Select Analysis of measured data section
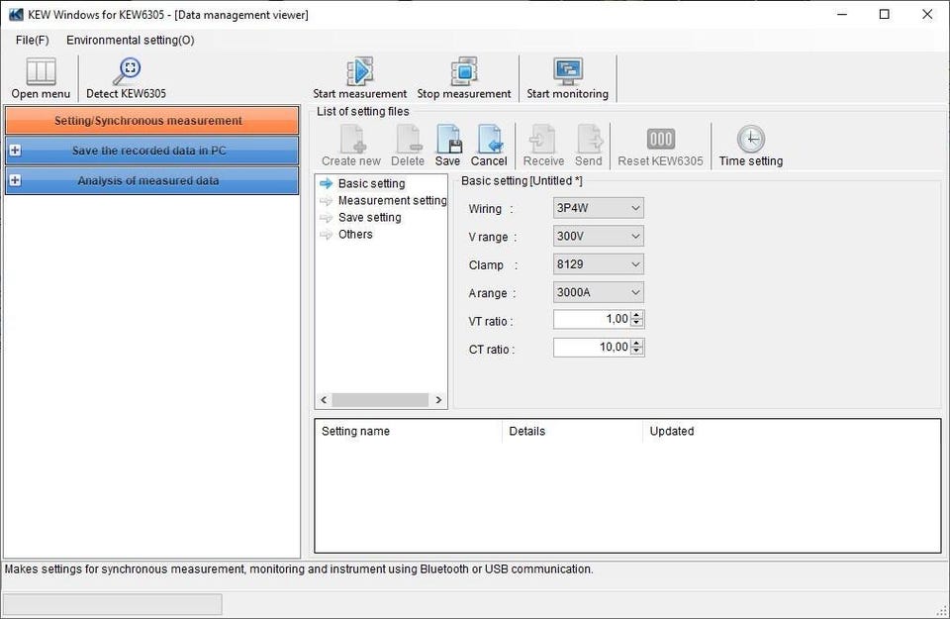The image size is (950, 619). click(x=151, y=180)
